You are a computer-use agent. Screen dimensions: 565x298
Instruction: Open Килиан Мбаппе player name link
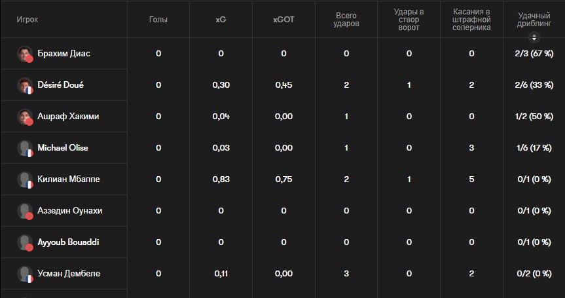click(69, 179)
